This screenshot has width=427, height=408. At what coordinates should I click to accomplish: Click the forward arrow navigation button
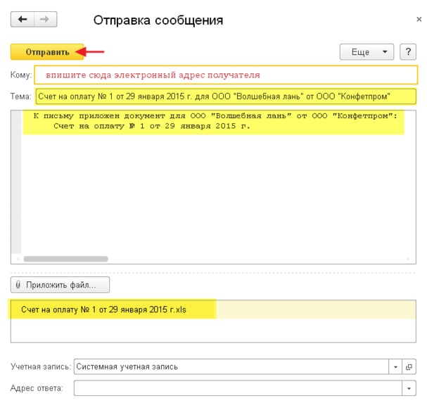46,19
